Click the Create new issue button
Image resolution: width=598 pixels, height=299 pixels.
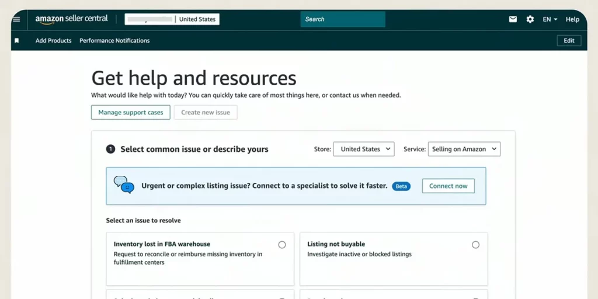tap(206, 113)
